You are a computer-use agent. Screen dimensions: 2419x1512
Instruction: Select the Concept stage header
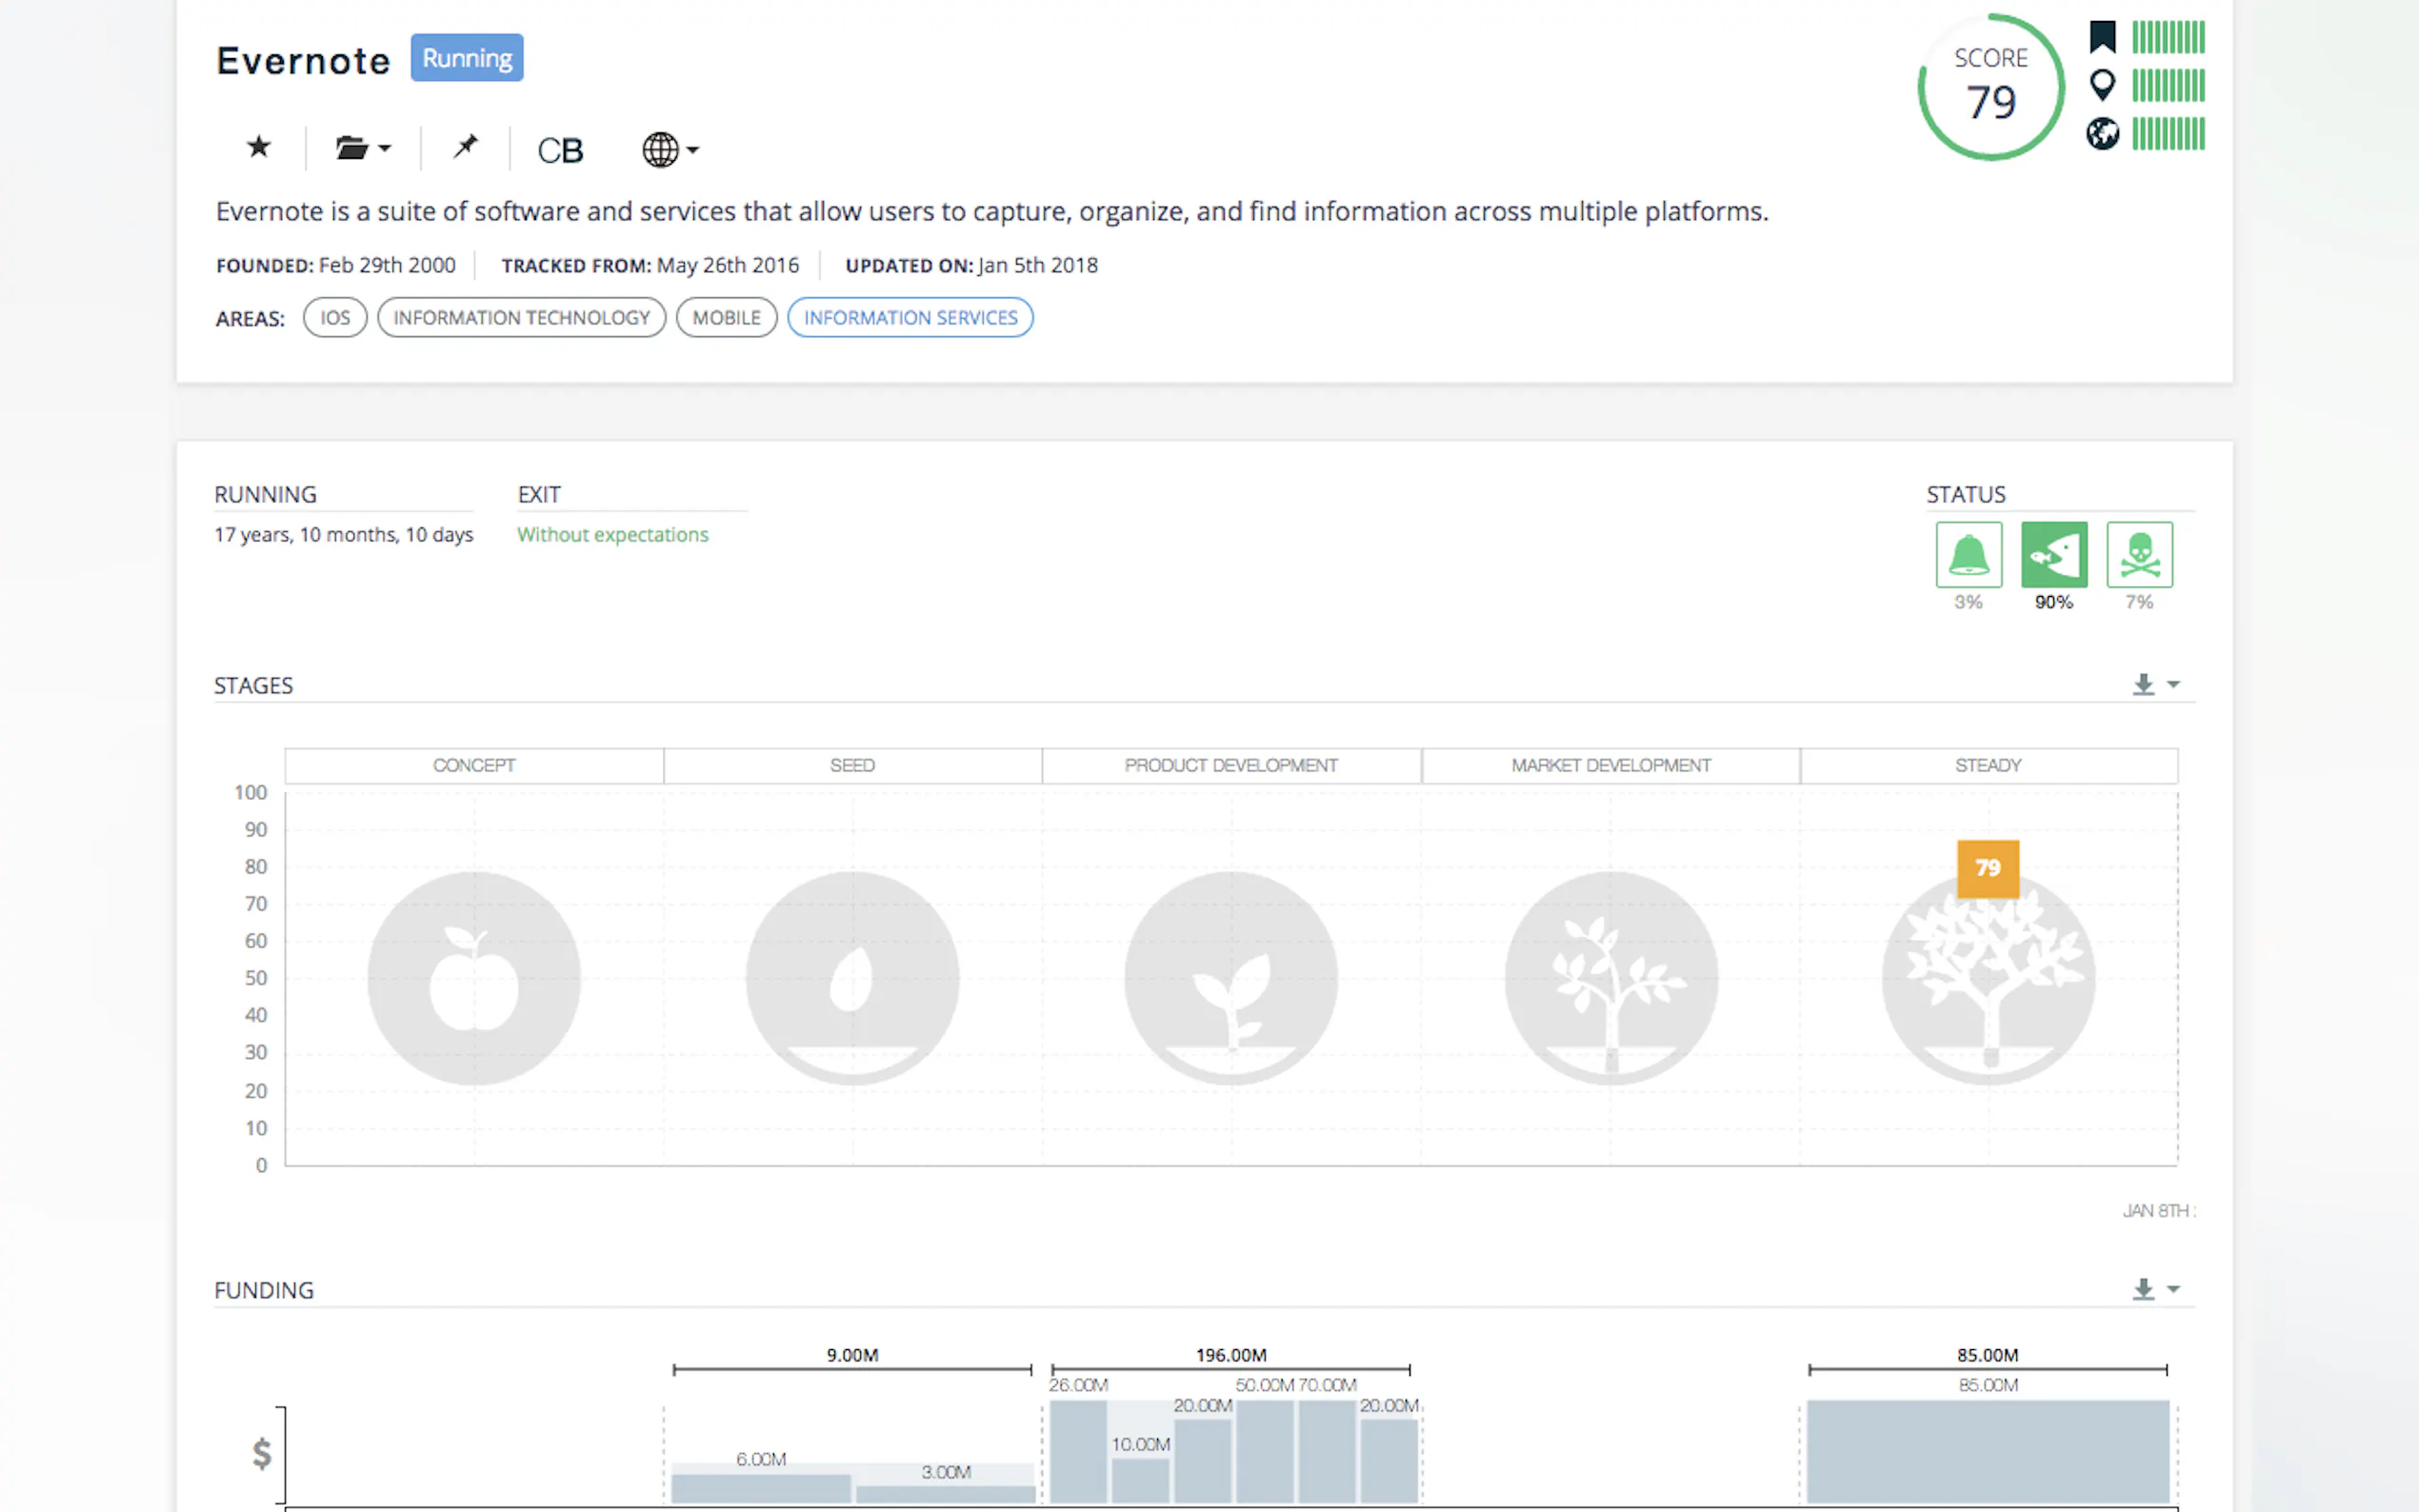pyautogui.click(x=474, y=765)
